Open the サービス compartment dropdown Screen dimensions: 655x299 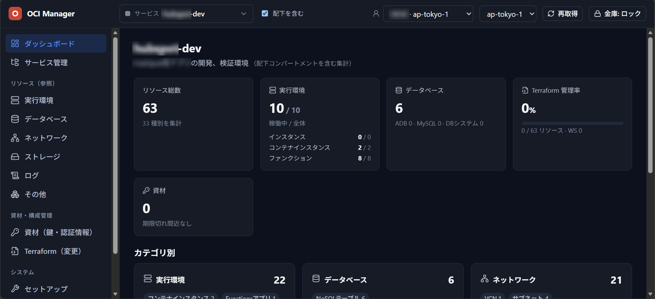(186, 14)
